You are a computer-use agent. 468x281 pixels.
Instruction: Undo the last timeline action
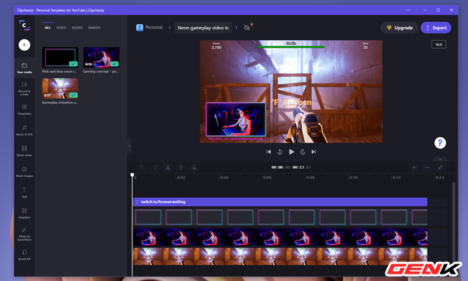[142, 168]
